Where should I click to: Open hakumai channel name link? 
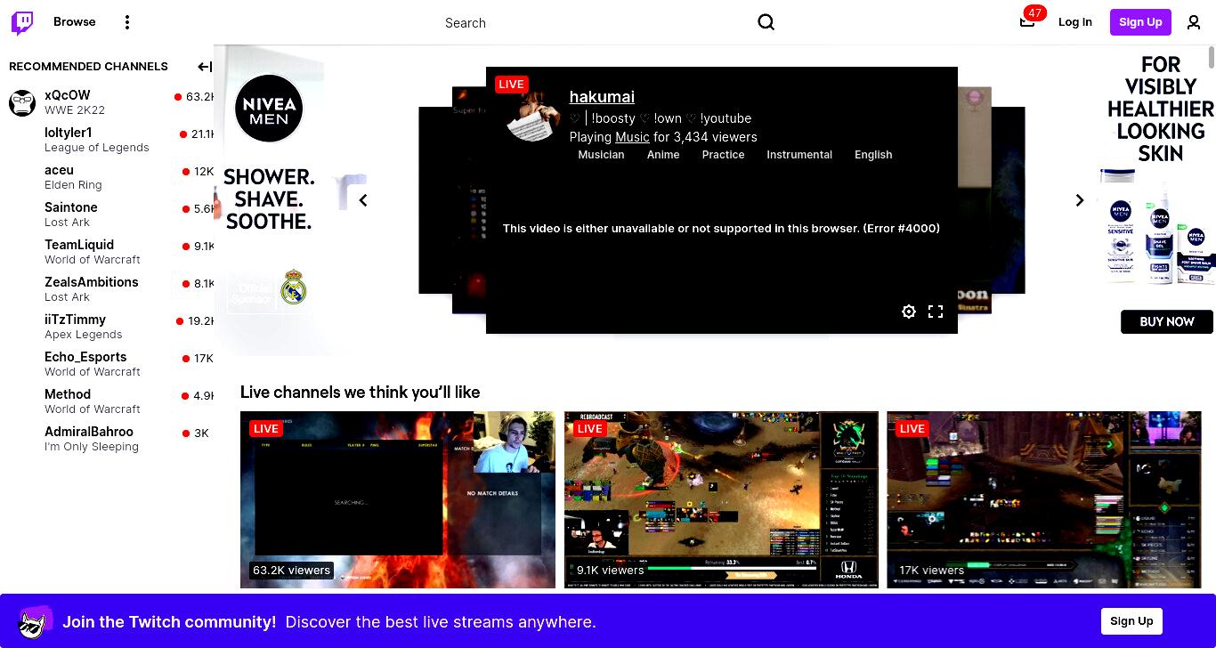pyautogui.click(x=602, y=97)
